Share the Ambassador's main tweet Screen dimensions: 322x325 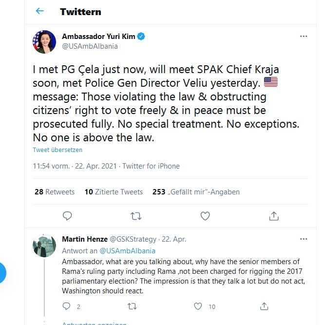274,215
